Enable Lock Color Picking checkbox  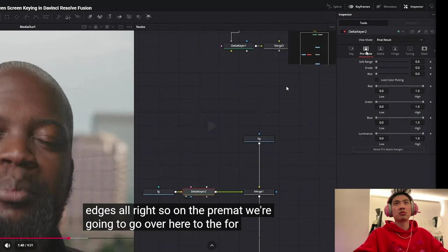[377, 80]
